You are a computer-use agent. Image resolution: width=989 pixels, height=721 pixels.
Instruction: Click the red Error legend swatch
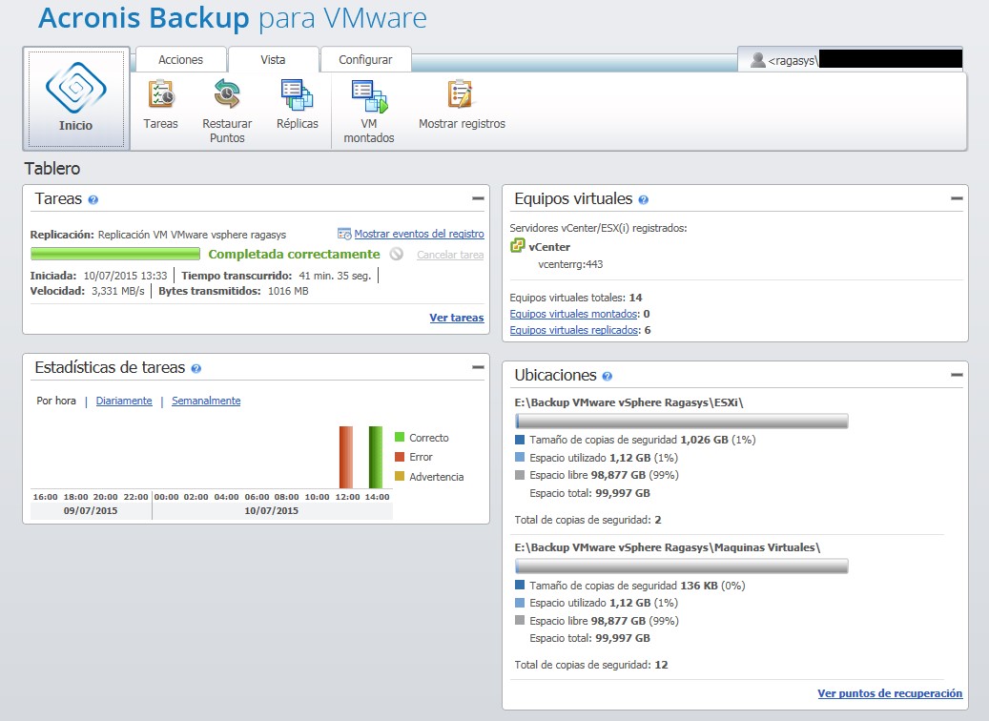point(400,457)
